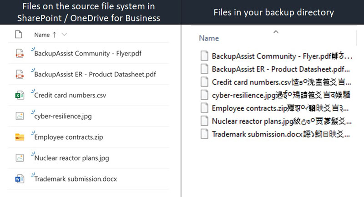This screenshot has width=364, height=197.
Task: Select garbled Employee contracts.zip file name in backup directory
Action: coord(280,108)
